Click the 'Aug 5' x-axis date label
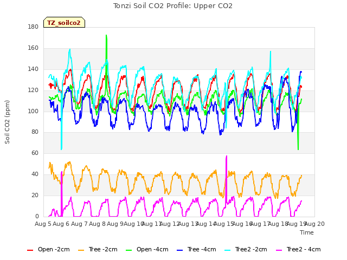 click(43, 224)
